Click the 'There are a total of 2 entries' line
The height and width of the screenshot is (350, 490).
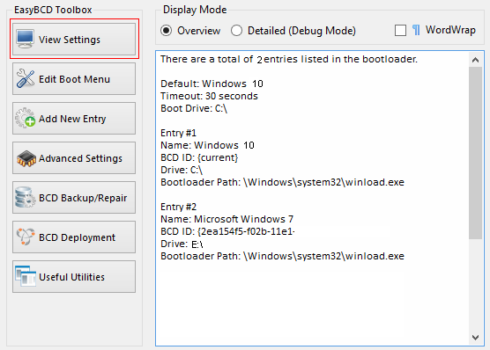289,59
